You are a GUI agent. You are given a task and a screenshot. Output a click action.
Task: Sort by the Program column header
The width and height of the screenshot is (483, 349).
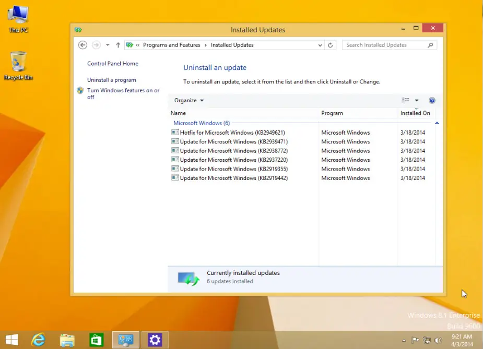pos(358,113)
